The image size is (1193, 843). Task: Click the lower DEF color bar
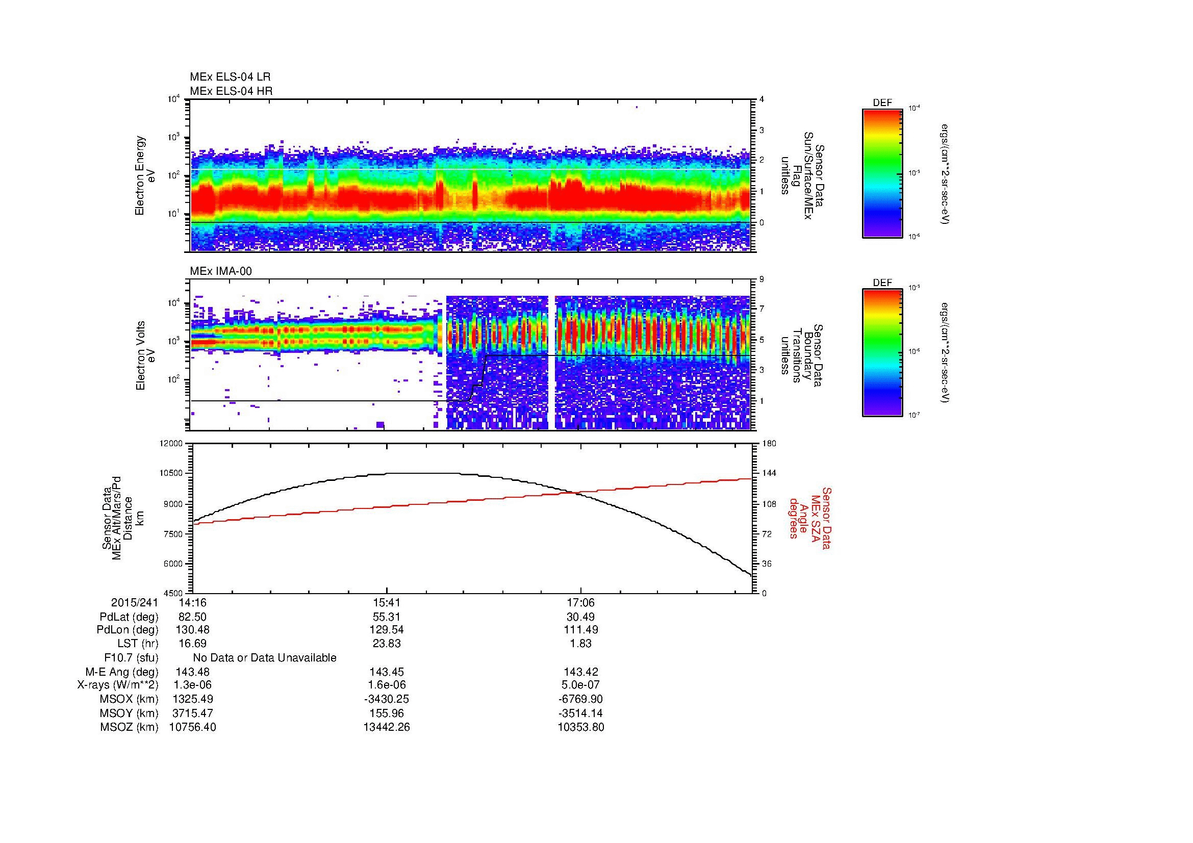pos(882,353)
